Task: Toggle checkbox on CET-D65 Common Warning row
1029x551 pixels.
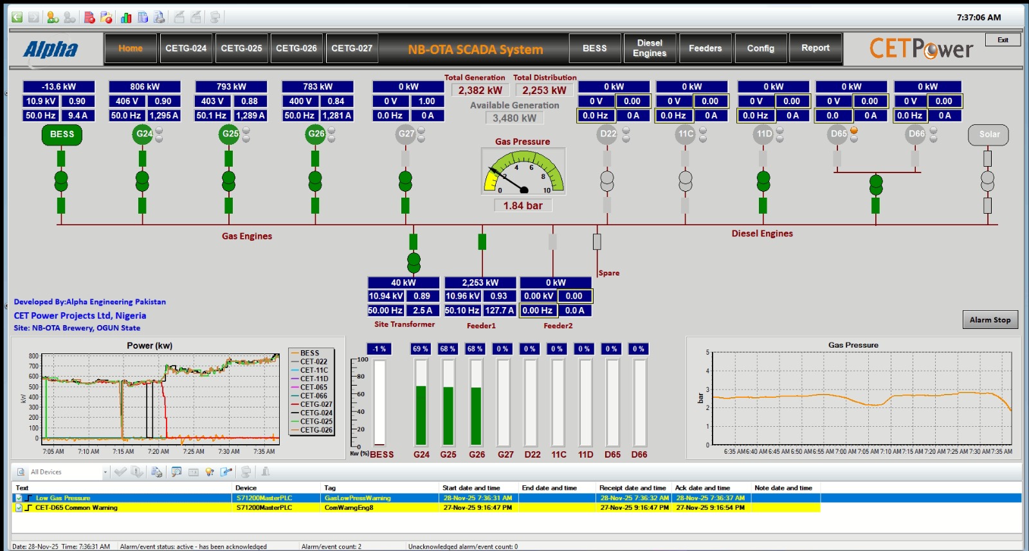Action: point(19,508)
